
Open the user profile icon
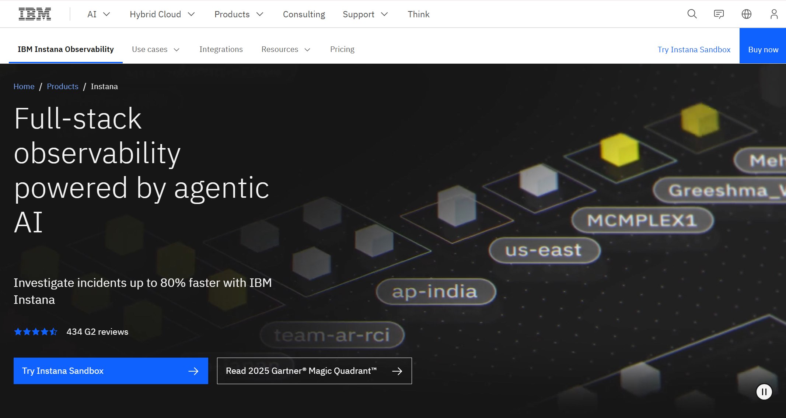(x=774, y=14)
